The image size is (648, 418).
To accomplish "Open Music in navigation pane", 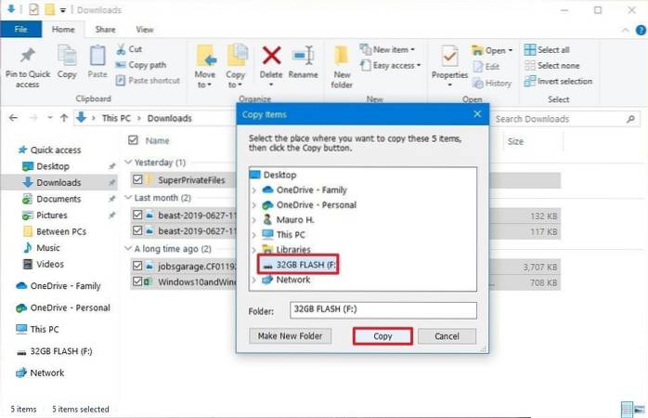I will pyautogui.click(x=42, y=248).
